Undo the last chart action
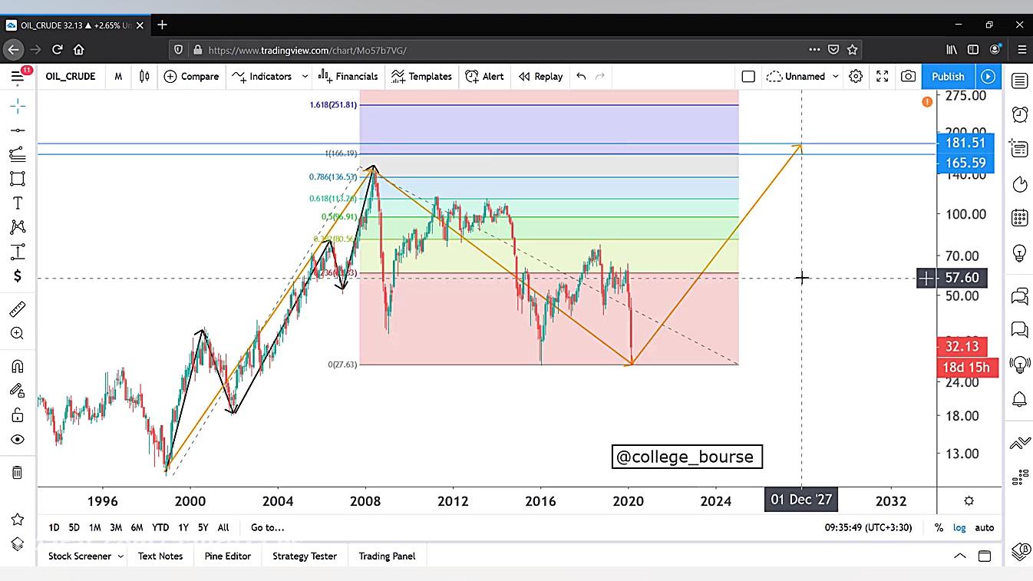1033x581 pixels. (x=581, y=76)
